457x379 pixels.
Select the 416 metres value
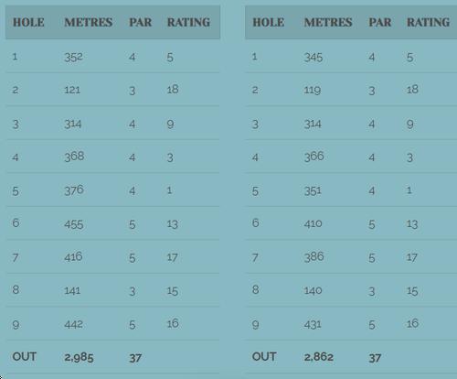coord(73,257)
